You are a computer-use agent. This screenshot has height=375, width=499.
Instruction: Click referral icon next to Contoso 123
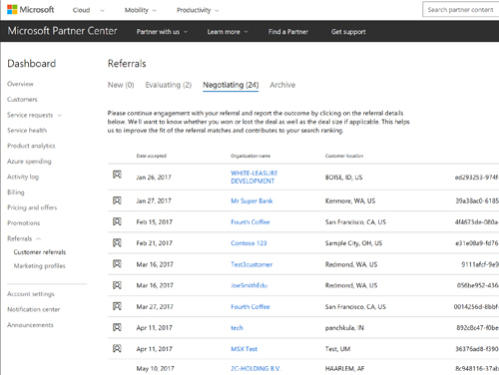117,243
